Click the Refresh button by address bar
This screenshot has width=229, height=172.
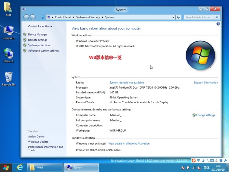(178, 17)
